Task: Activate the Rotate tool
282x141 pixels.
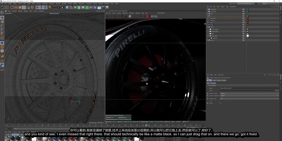Action: pyautogui.click(x=24, y=7)
